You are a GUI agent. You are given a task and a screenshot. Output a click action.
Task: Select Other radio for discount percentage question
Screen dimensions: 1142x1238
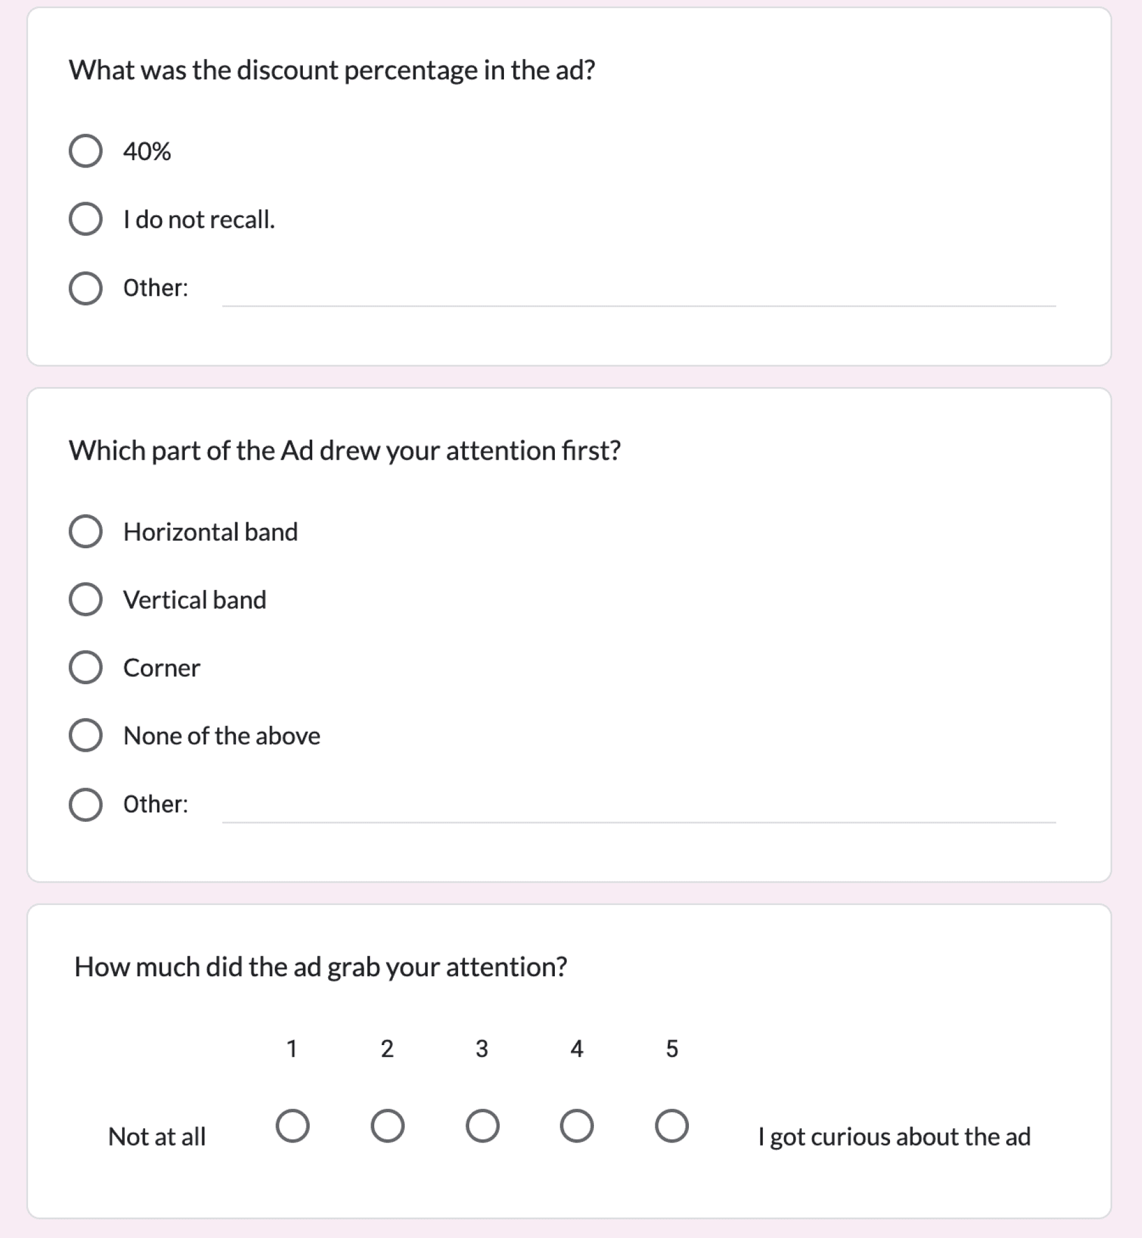coord(86,288)
